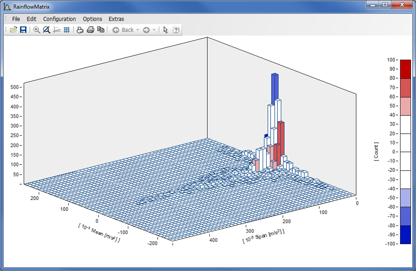
Task: Toggle the axes display icon
Action: click(x=57, y=30)
